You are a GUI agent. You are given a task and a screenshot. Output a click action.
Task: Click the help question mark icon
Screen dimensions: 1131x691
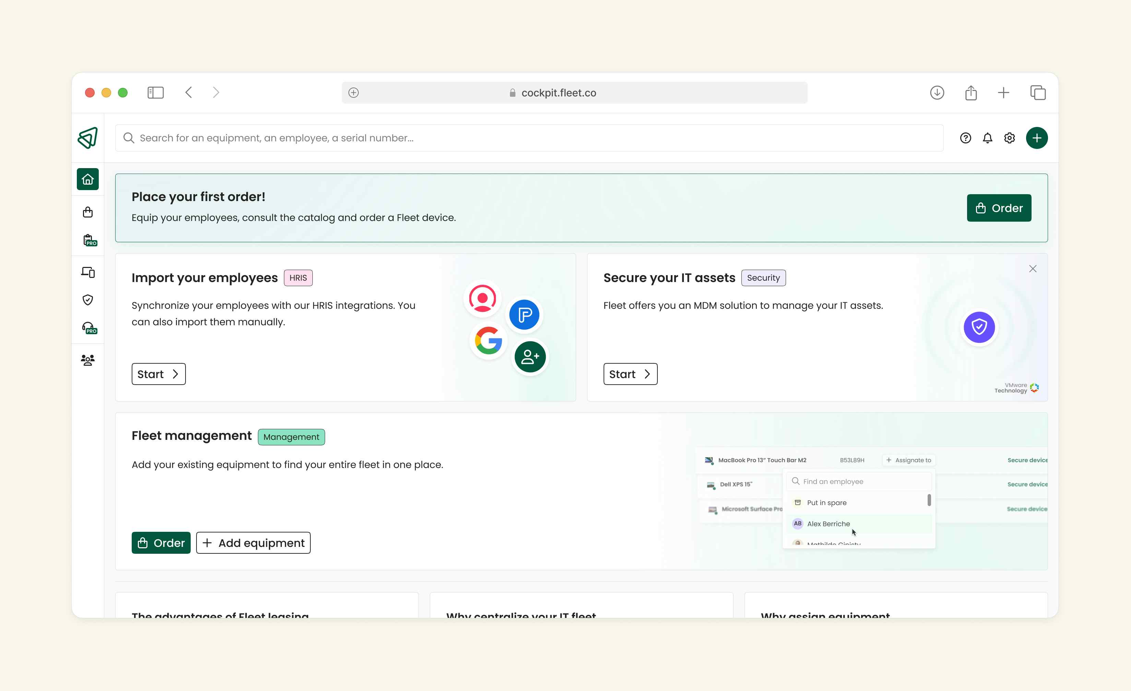965,138
